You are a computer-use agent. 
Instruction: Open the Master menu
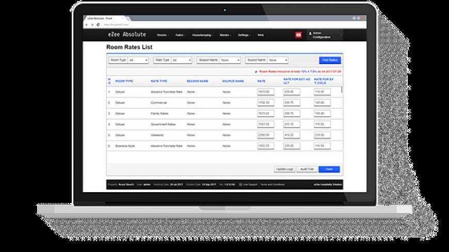[225, 35]
